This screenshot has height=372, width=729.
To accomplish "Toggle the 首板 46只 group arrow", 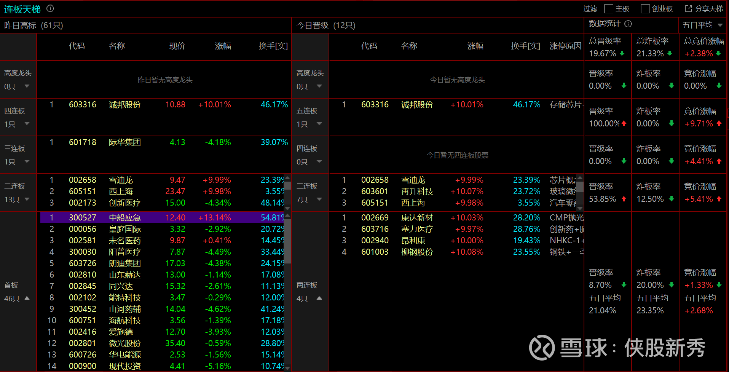I will (x=27, y=298).
